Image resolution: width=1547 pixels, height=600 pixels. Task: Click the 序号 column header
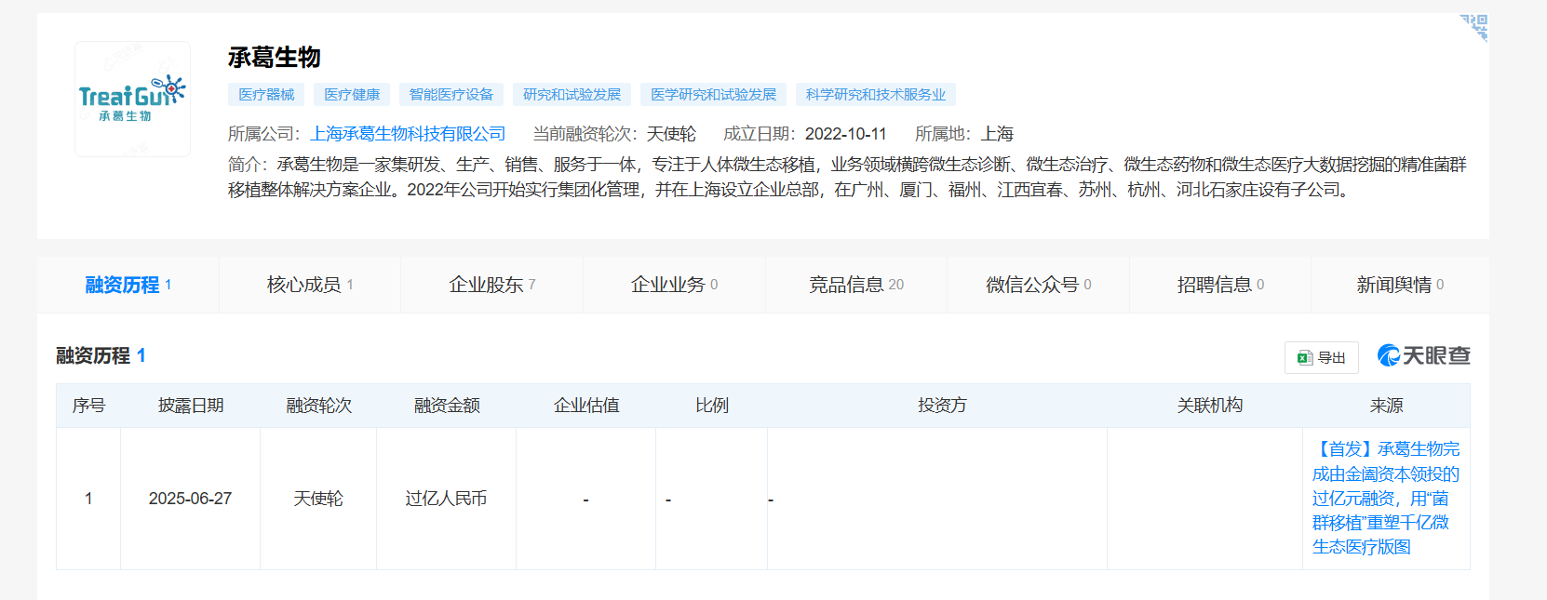pos(88,406)
